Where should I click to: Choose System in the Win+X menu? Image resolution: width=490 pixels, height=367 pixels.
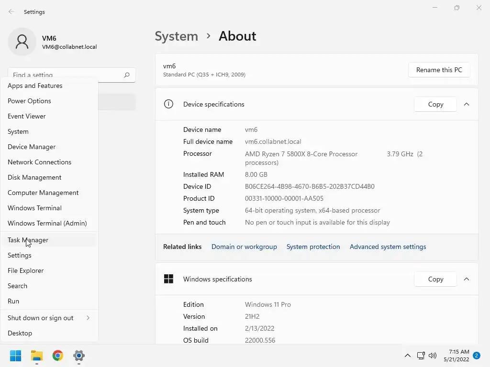pyautogui.click(x=49, y=131)
